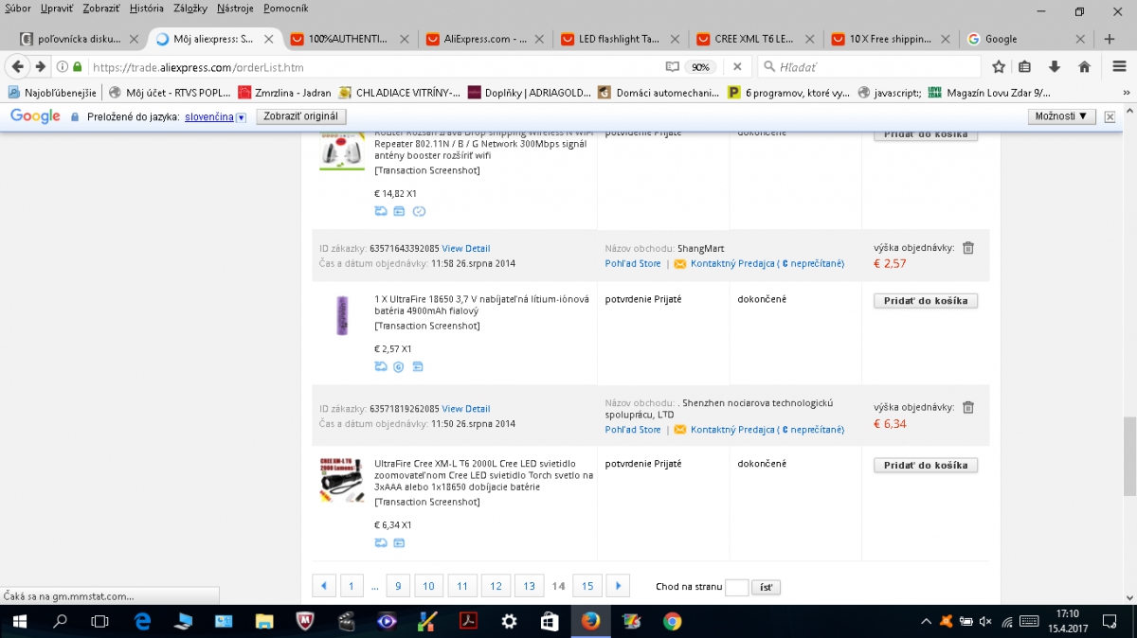1137x638 pixels.
Task: Click the ísť go-to-page button
Action: pos(767,587)
